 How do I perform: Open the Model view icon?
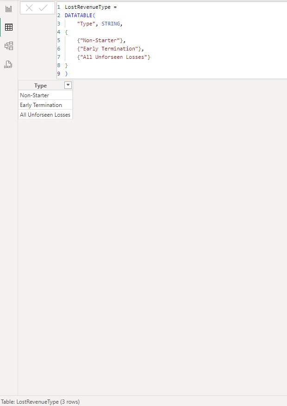(9, 46)
